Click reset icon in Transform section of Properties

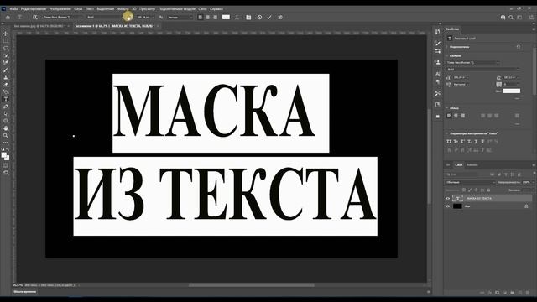(519, 47)
